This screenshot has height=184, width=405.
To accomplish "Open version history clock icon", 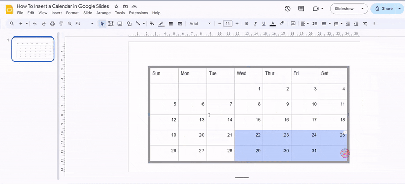I will [287, 9].
